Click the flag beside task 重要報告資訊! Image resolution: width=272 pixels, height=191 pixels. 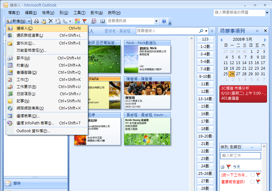tap(258, 181)
